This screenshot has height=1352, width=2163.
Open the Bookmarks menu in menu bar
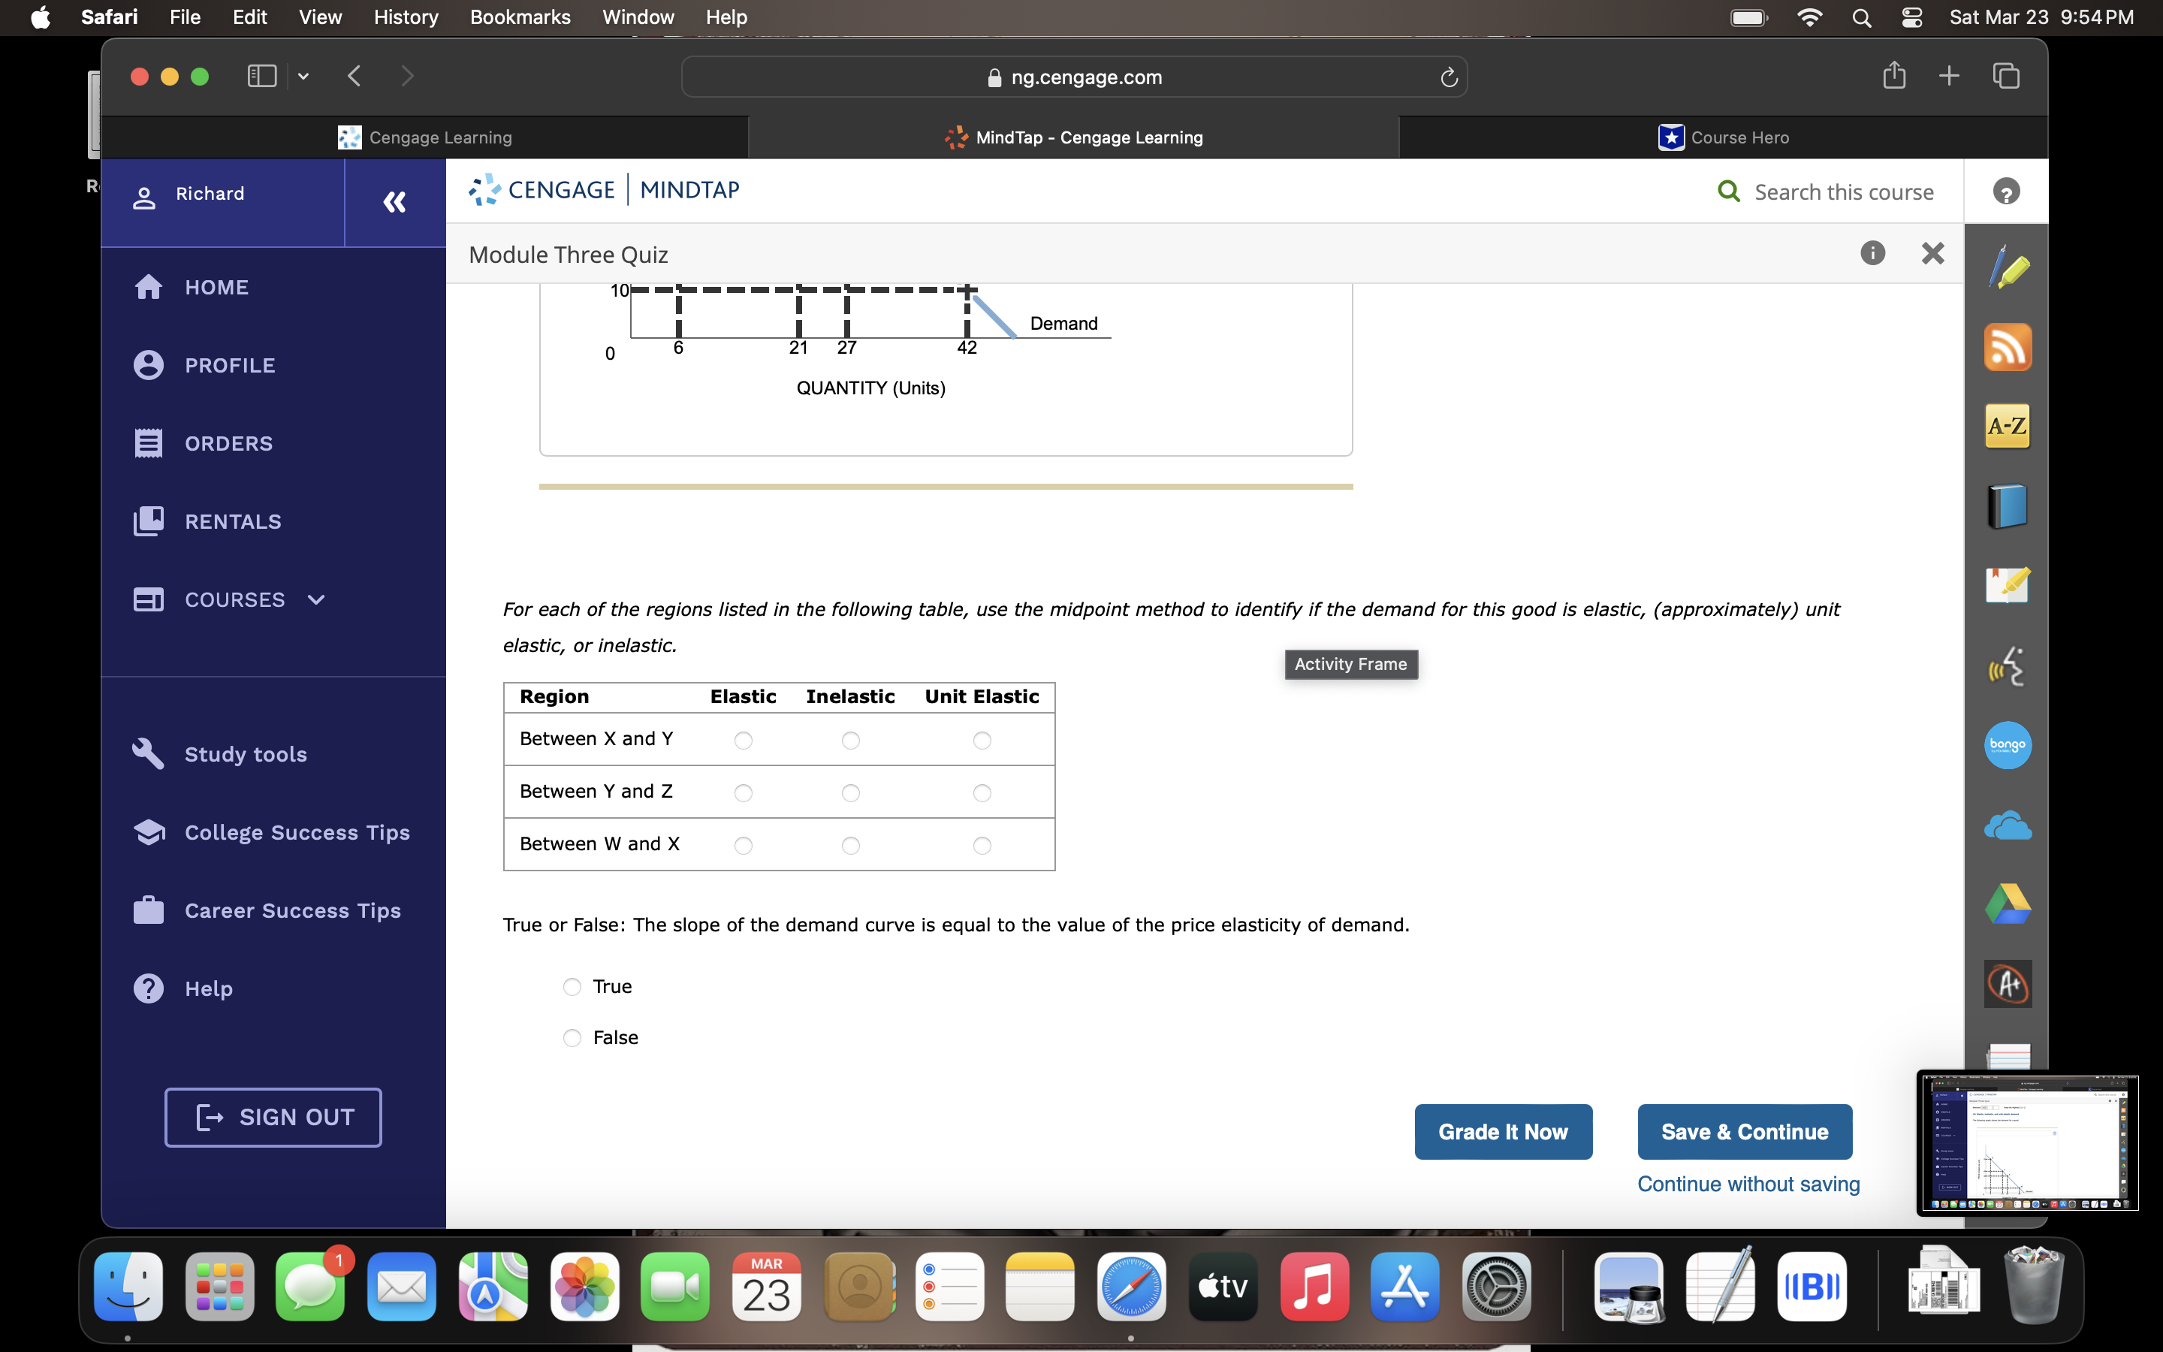coord(519,17)
